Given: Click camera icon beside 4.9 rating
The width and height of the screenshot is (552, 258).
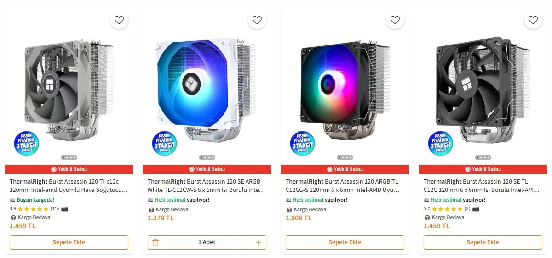Looking at the screenshot, I should pos(64,209).
